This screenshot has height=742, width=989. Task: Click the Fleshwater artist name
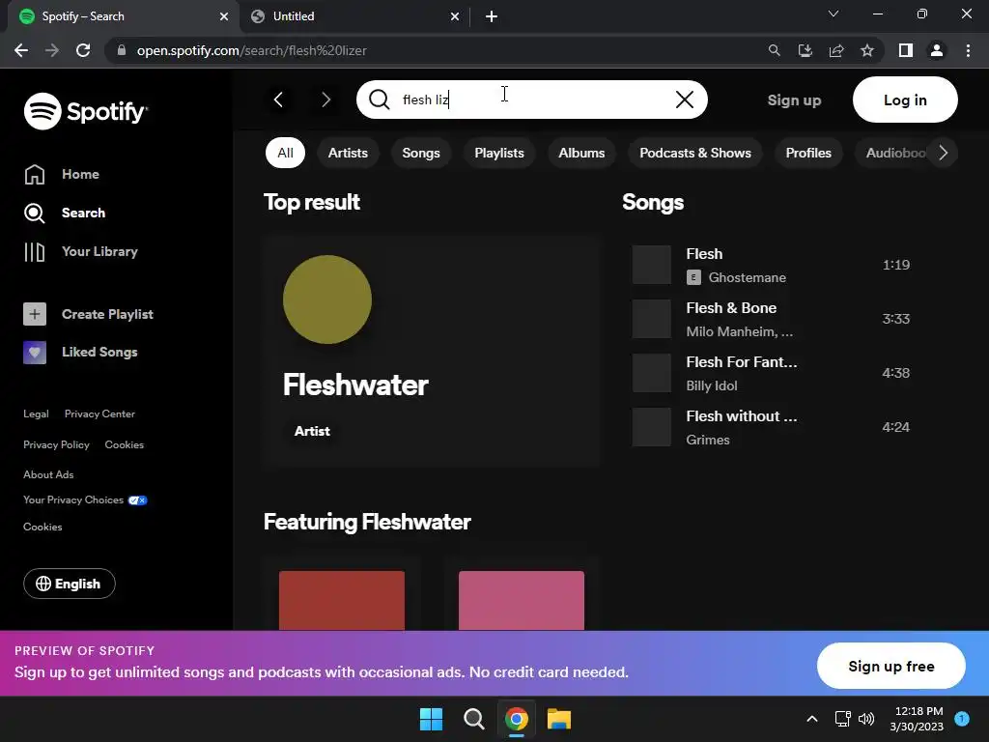[355, 385]
